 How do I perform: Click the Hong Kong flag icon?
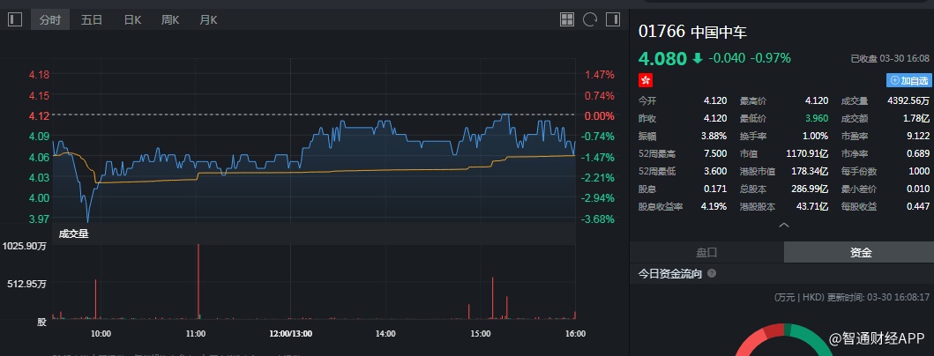point(646,80)
